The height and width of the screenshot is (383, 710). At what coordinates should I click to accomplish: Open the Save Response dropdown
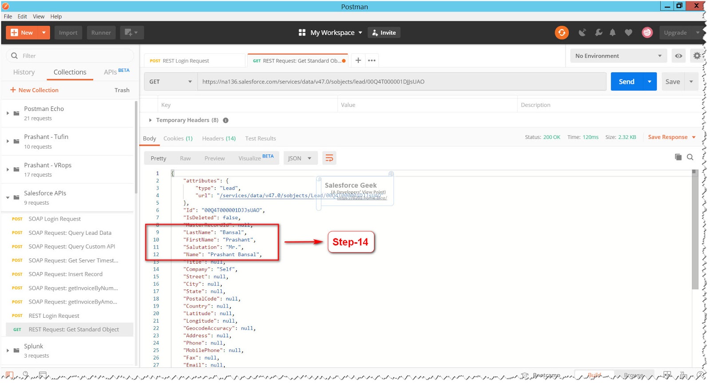[672, 137]
